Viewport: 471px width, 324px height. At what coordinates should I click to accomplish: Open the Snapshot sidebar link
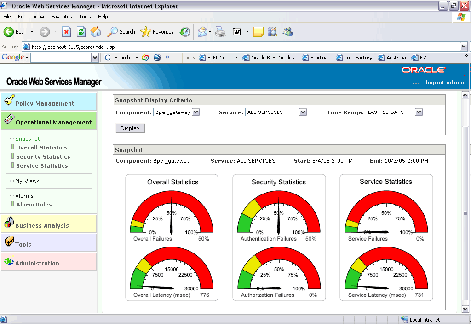pyautogui.click(x=27, y=139)
